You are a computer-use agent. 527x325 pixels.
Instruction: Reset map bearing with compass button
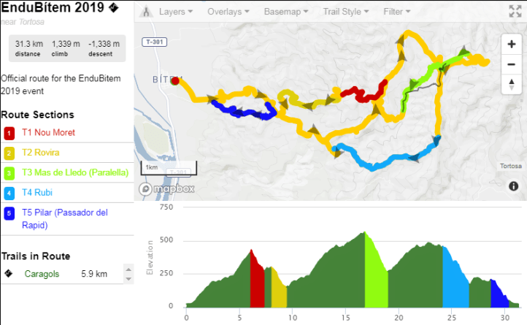tap(512, 85)
